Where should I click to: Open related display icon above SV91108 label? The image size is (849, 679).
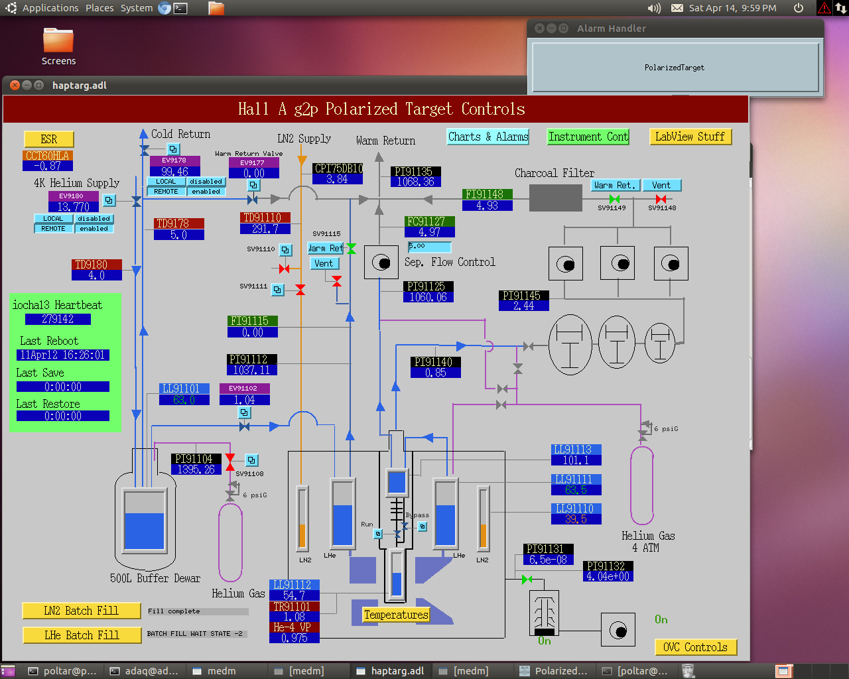click(251, 460)
